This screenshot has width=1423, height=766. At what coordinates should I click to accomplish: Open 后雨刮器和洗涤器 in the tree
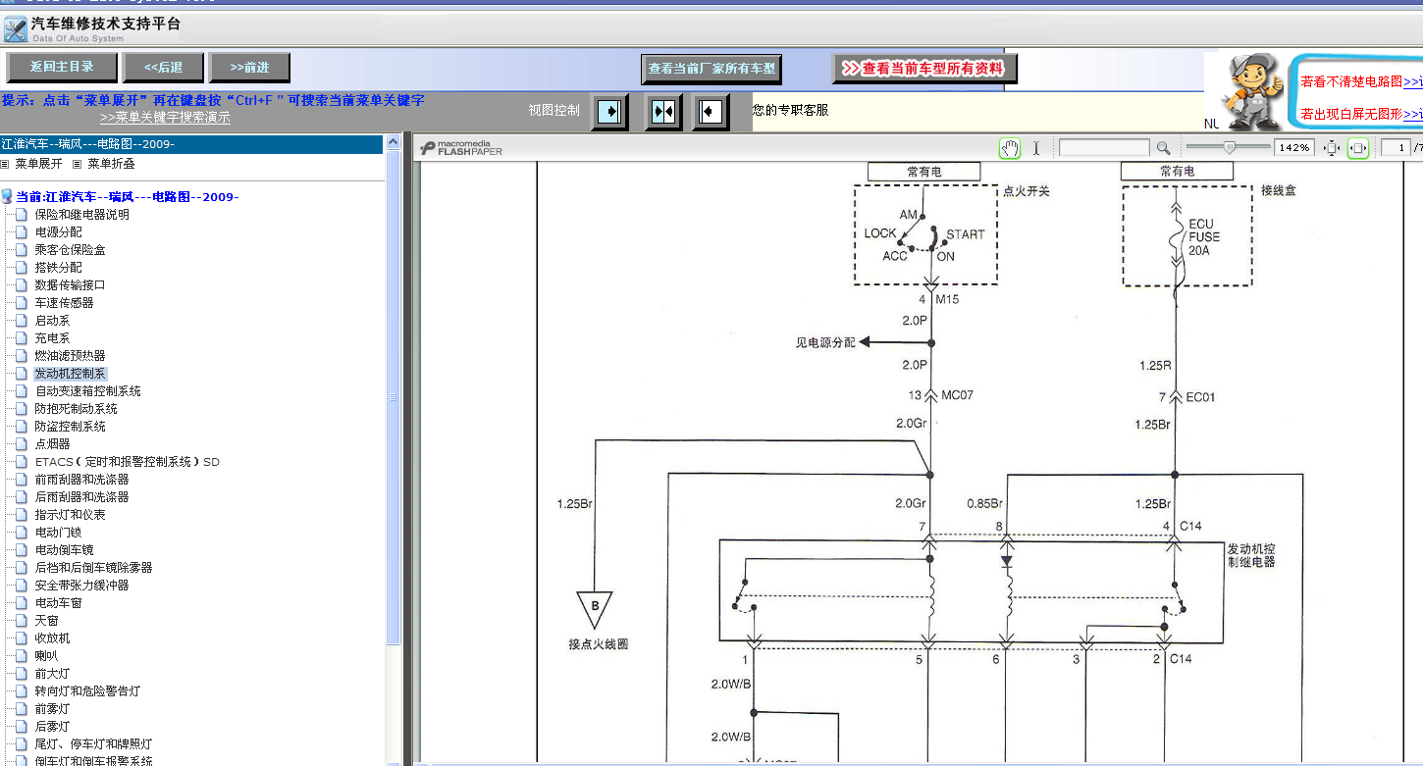82,497
